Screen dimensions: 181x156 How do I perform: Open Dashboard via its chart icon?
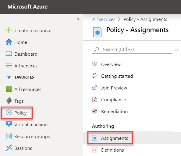coord(9,54)
